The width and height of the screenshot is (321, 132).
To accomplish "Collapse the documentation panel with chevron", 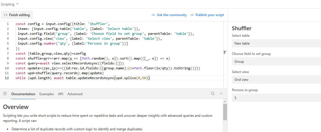I will point(221,93).
